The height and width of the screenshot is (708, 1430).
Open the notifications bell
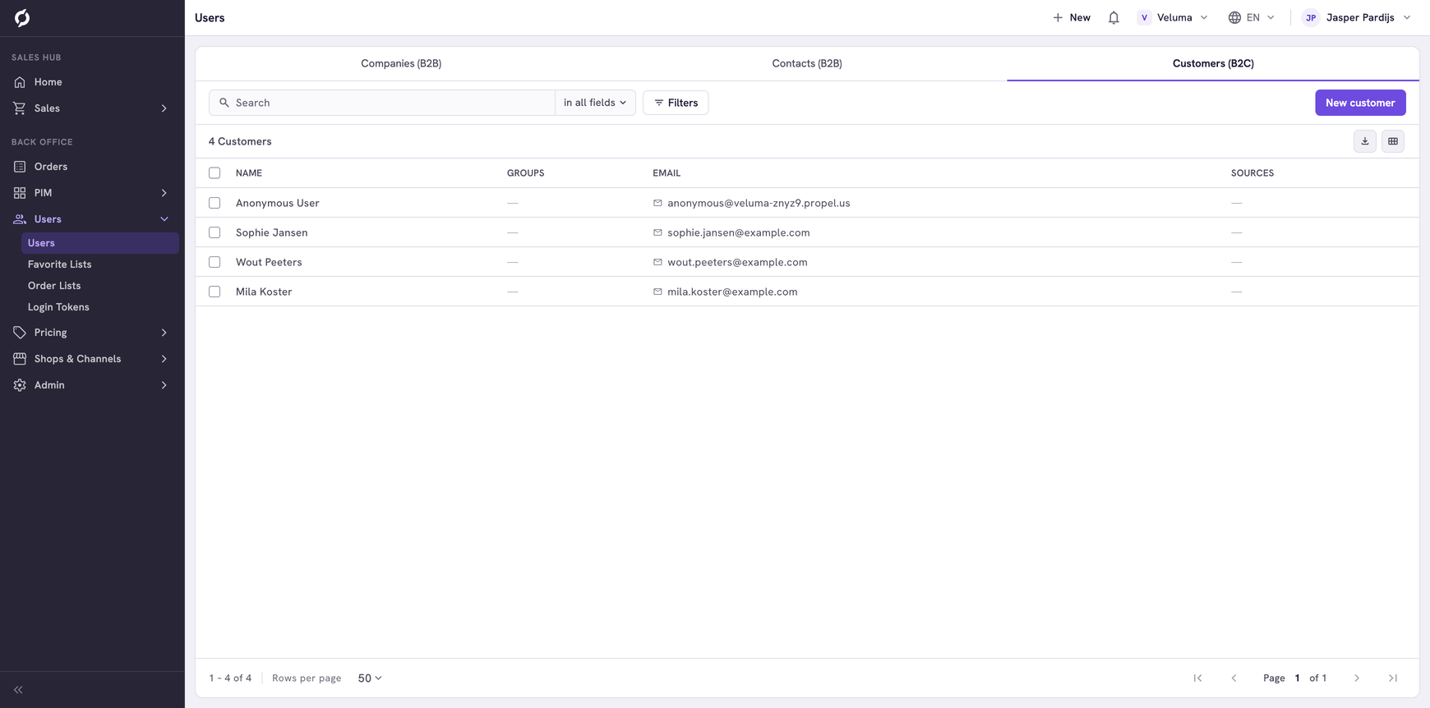coord(1114,17)
